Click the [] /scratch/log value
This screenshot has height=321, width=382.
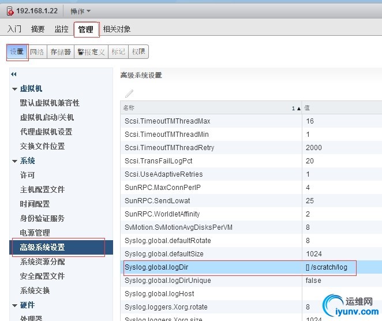(327, 267)
